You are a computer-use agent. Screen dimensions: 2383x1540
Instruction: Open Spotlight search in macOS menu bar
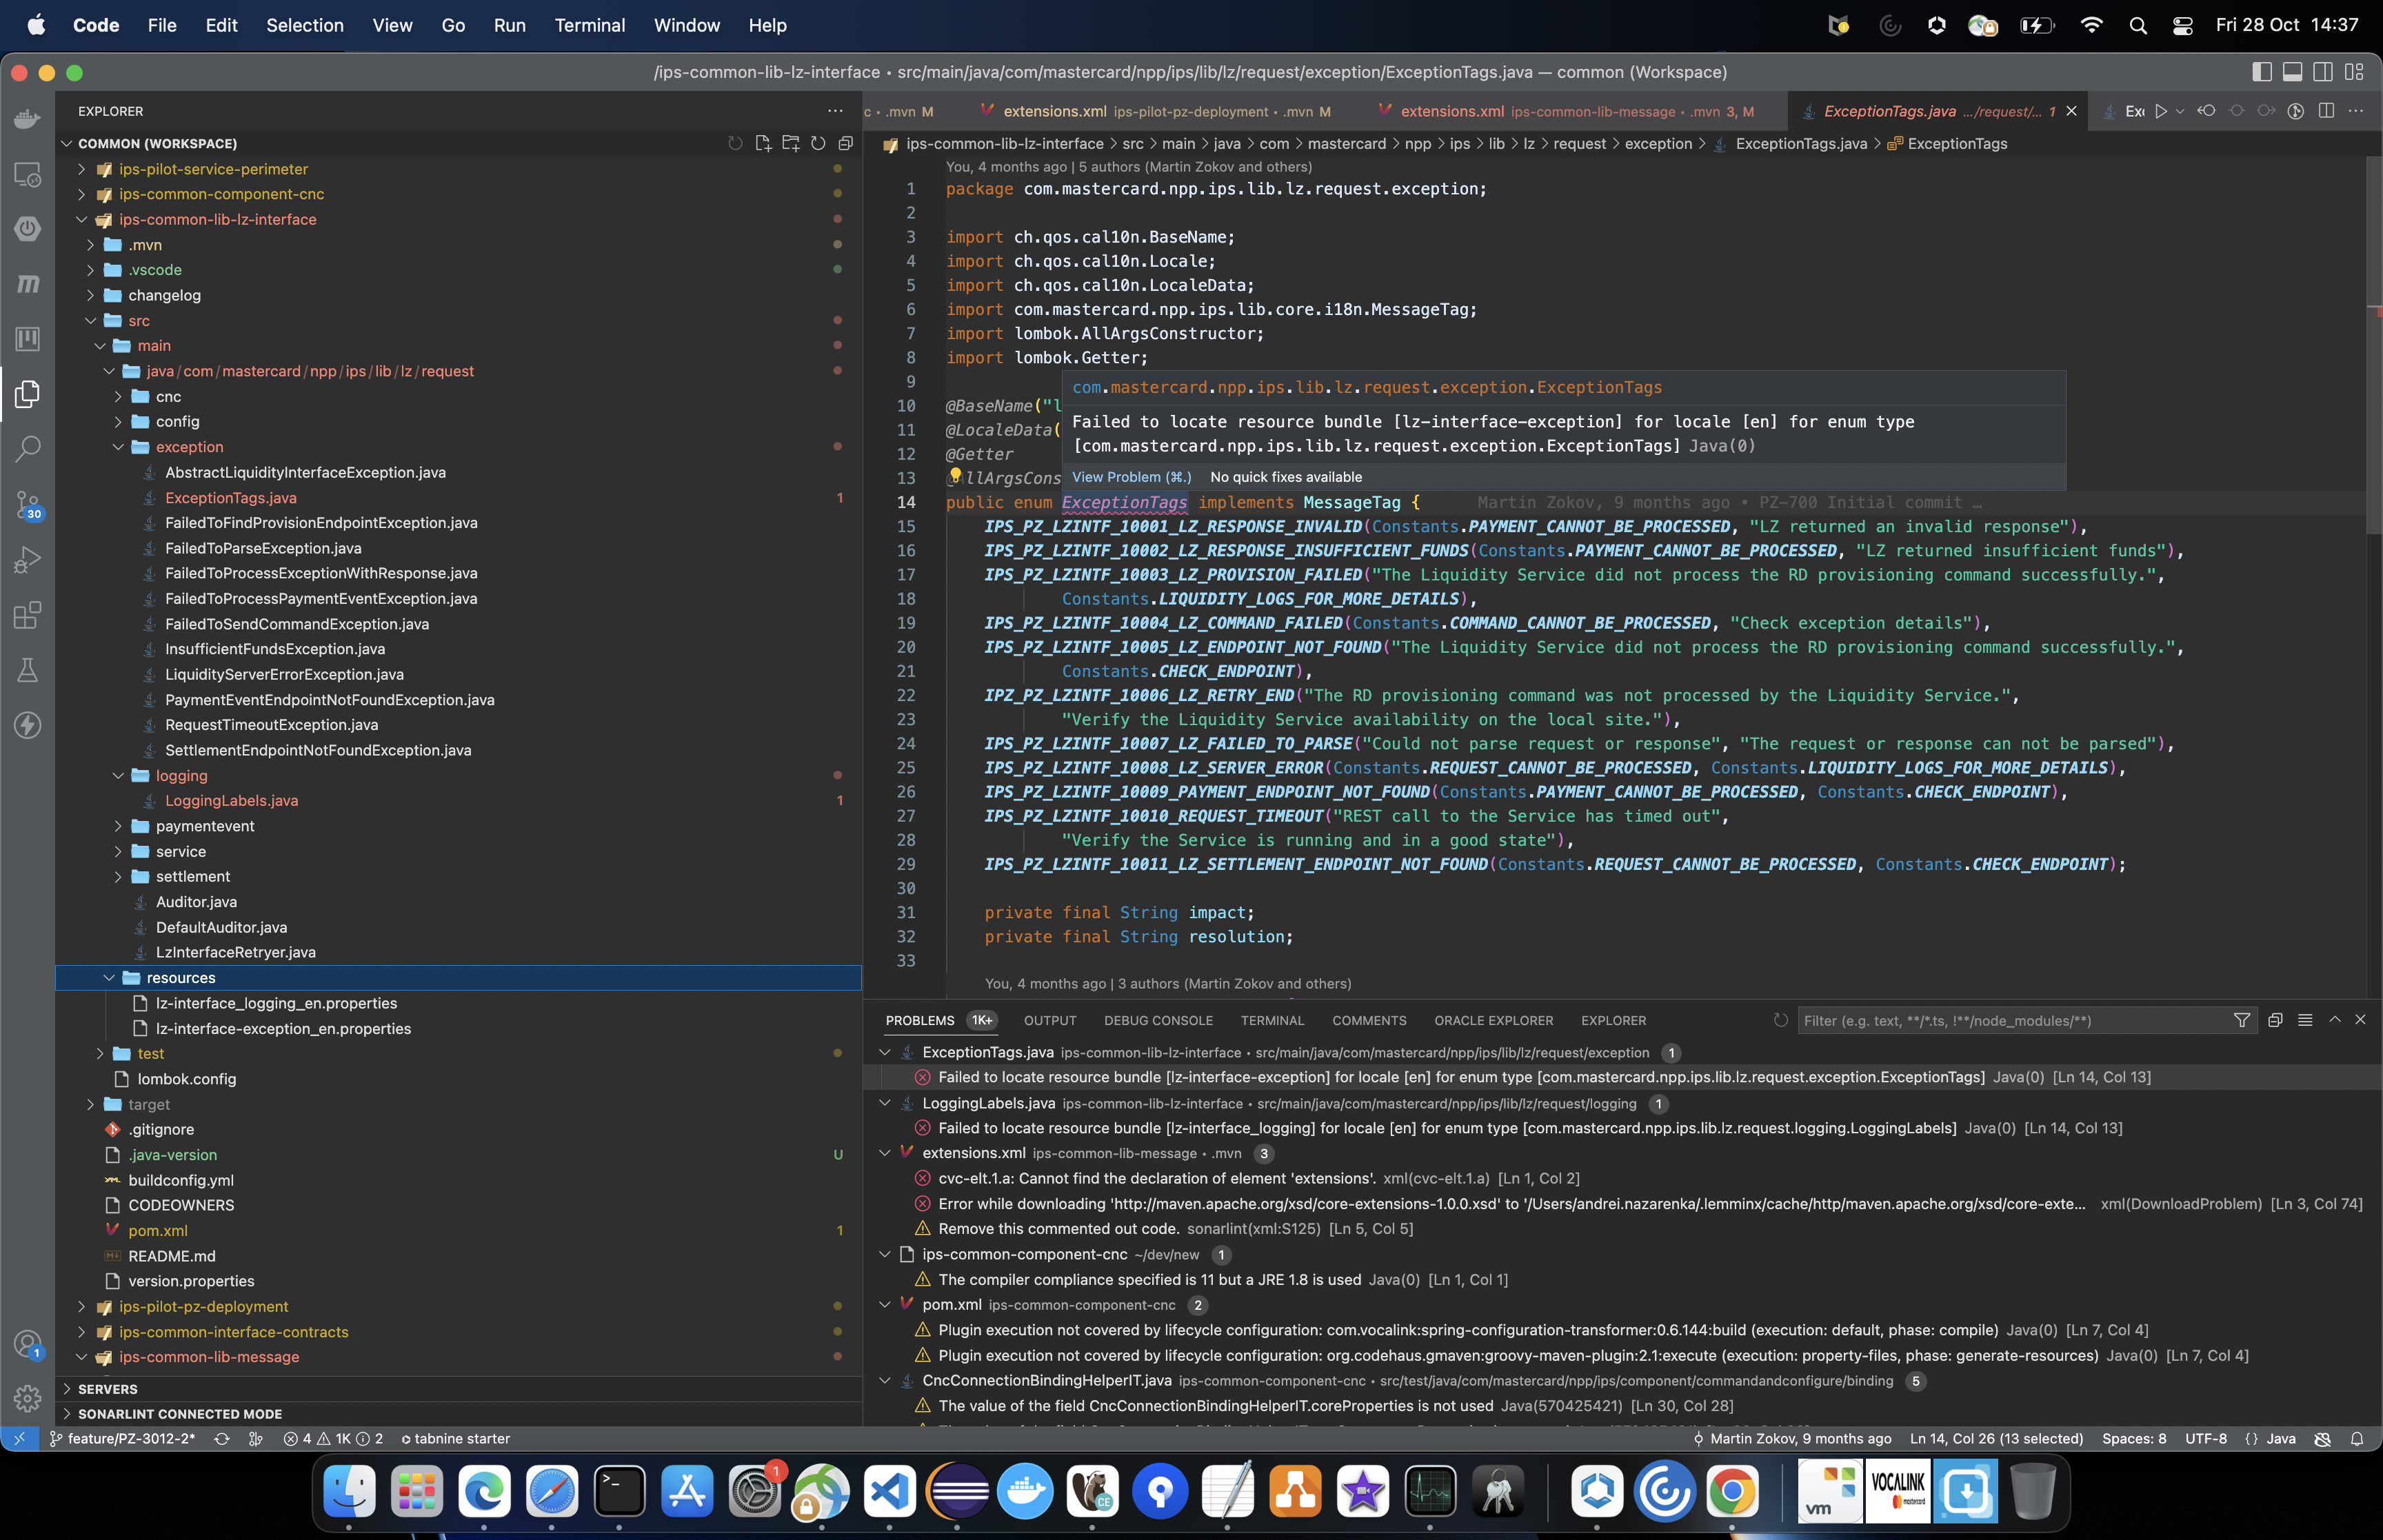[x=2138, y=25]
